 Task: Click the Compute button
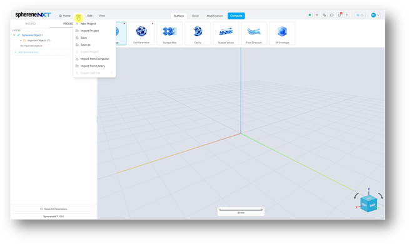pyautogui.click(x=236, y=16)
